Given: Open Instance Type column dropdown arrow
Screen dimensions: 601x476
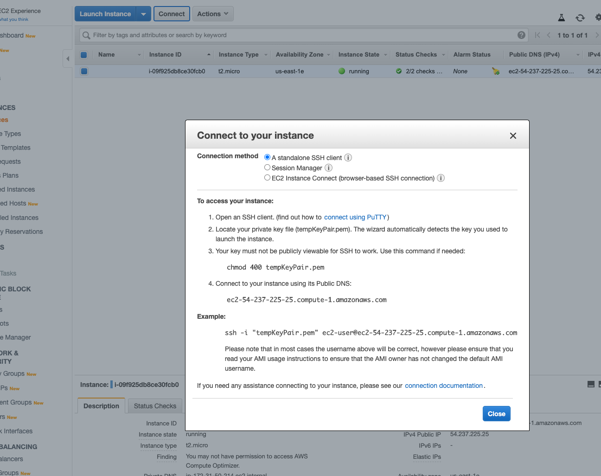Looking at the screenshot, I should click(266, 55).
